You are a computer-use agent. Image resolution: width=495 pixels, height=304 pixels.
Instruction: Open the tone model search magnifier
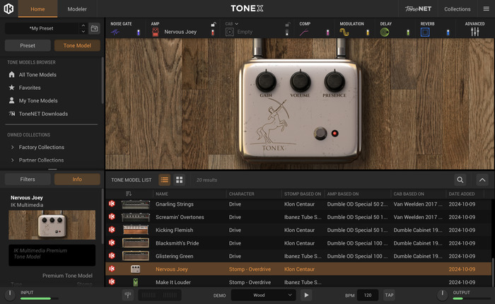tap(460, 180)
